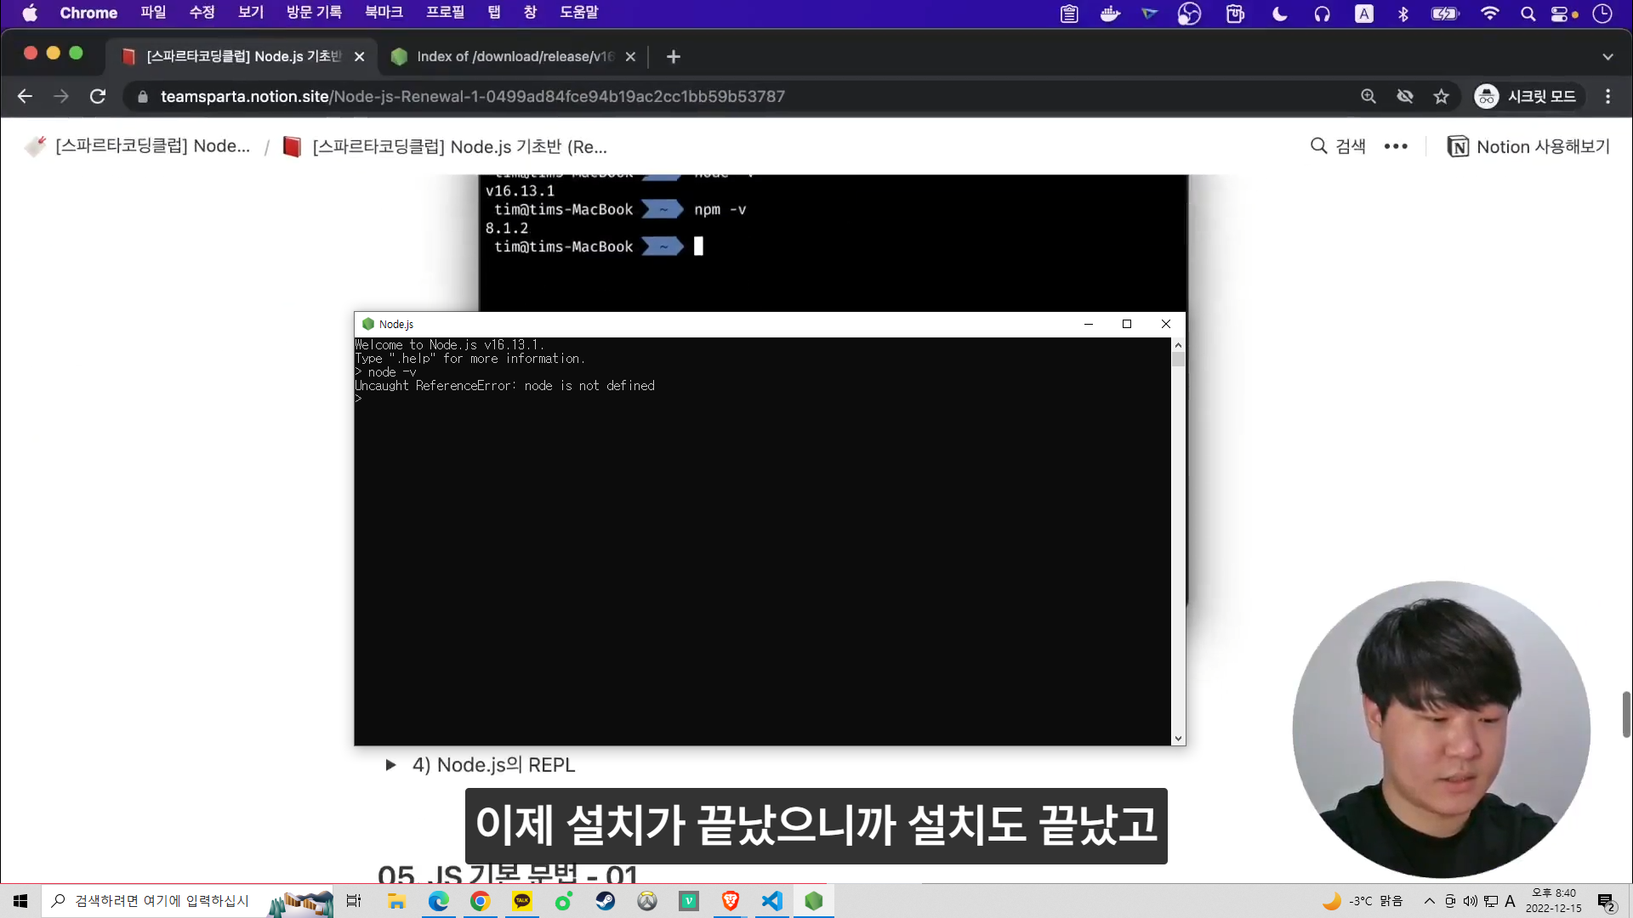Open the Bluetooth menu
Viewport: 1633px width, 918px height.
coord(1403,14)
